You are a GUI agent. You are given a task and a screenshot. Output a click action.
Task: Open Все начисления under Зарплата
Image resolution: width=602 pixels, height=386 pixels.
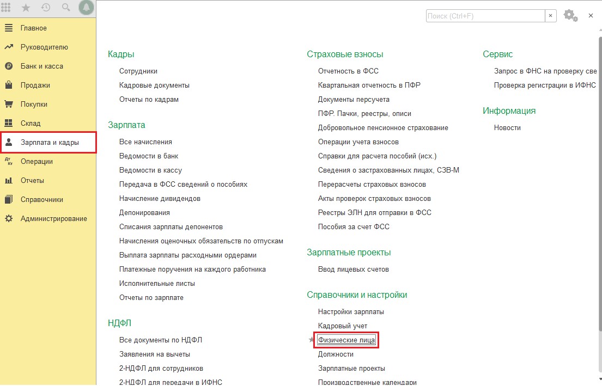click(145, 142)
